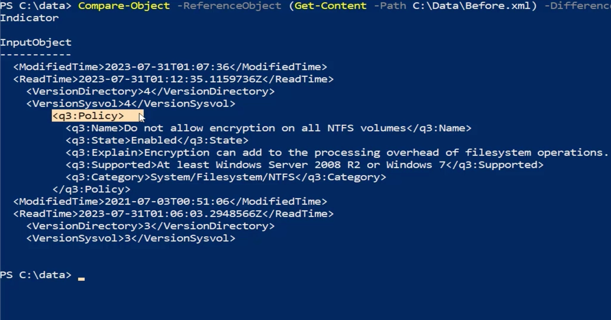The height and width of the screenshot is (320, 611).
Task: Click the VersionDirectory 3 line
Action: point(150,226)
